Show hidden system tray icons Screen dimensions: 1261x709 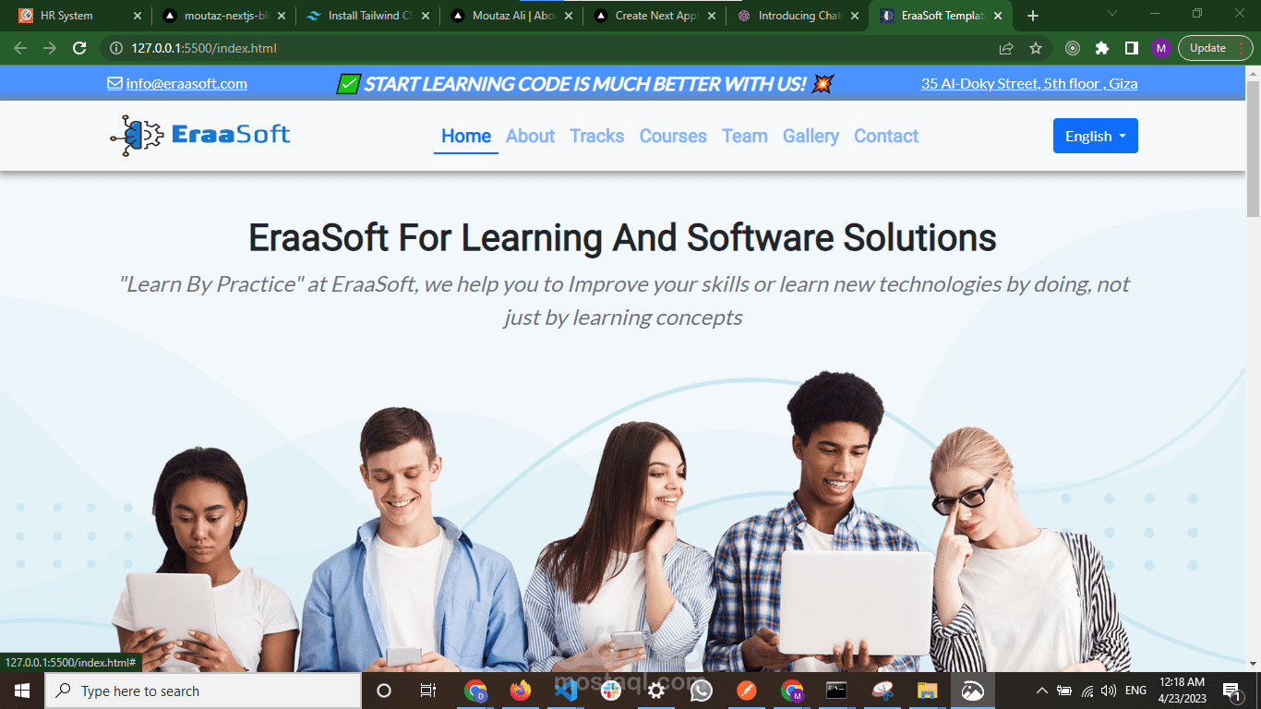[x=1042, y=691]
